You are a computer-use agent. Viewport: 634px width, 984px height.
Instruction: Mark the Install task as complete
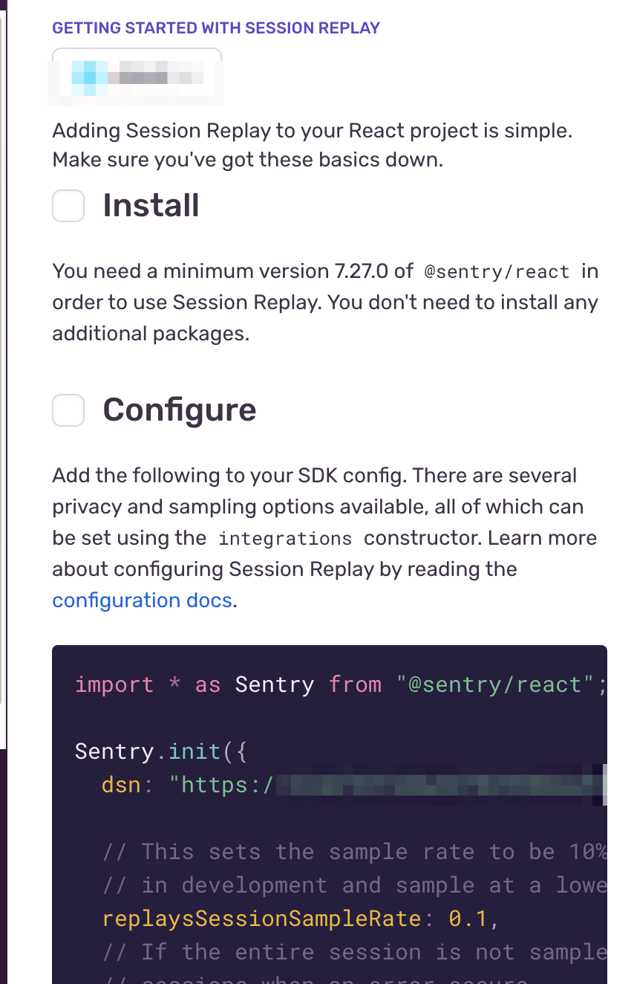68,206
